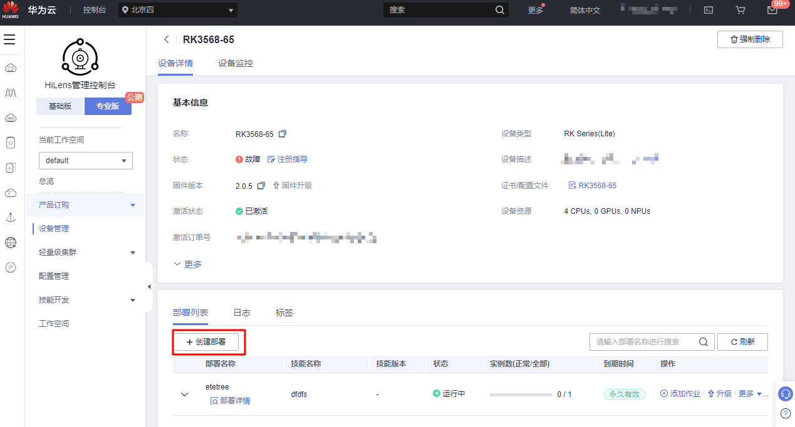Select 简体中文 language option

[x=585, y=10]
